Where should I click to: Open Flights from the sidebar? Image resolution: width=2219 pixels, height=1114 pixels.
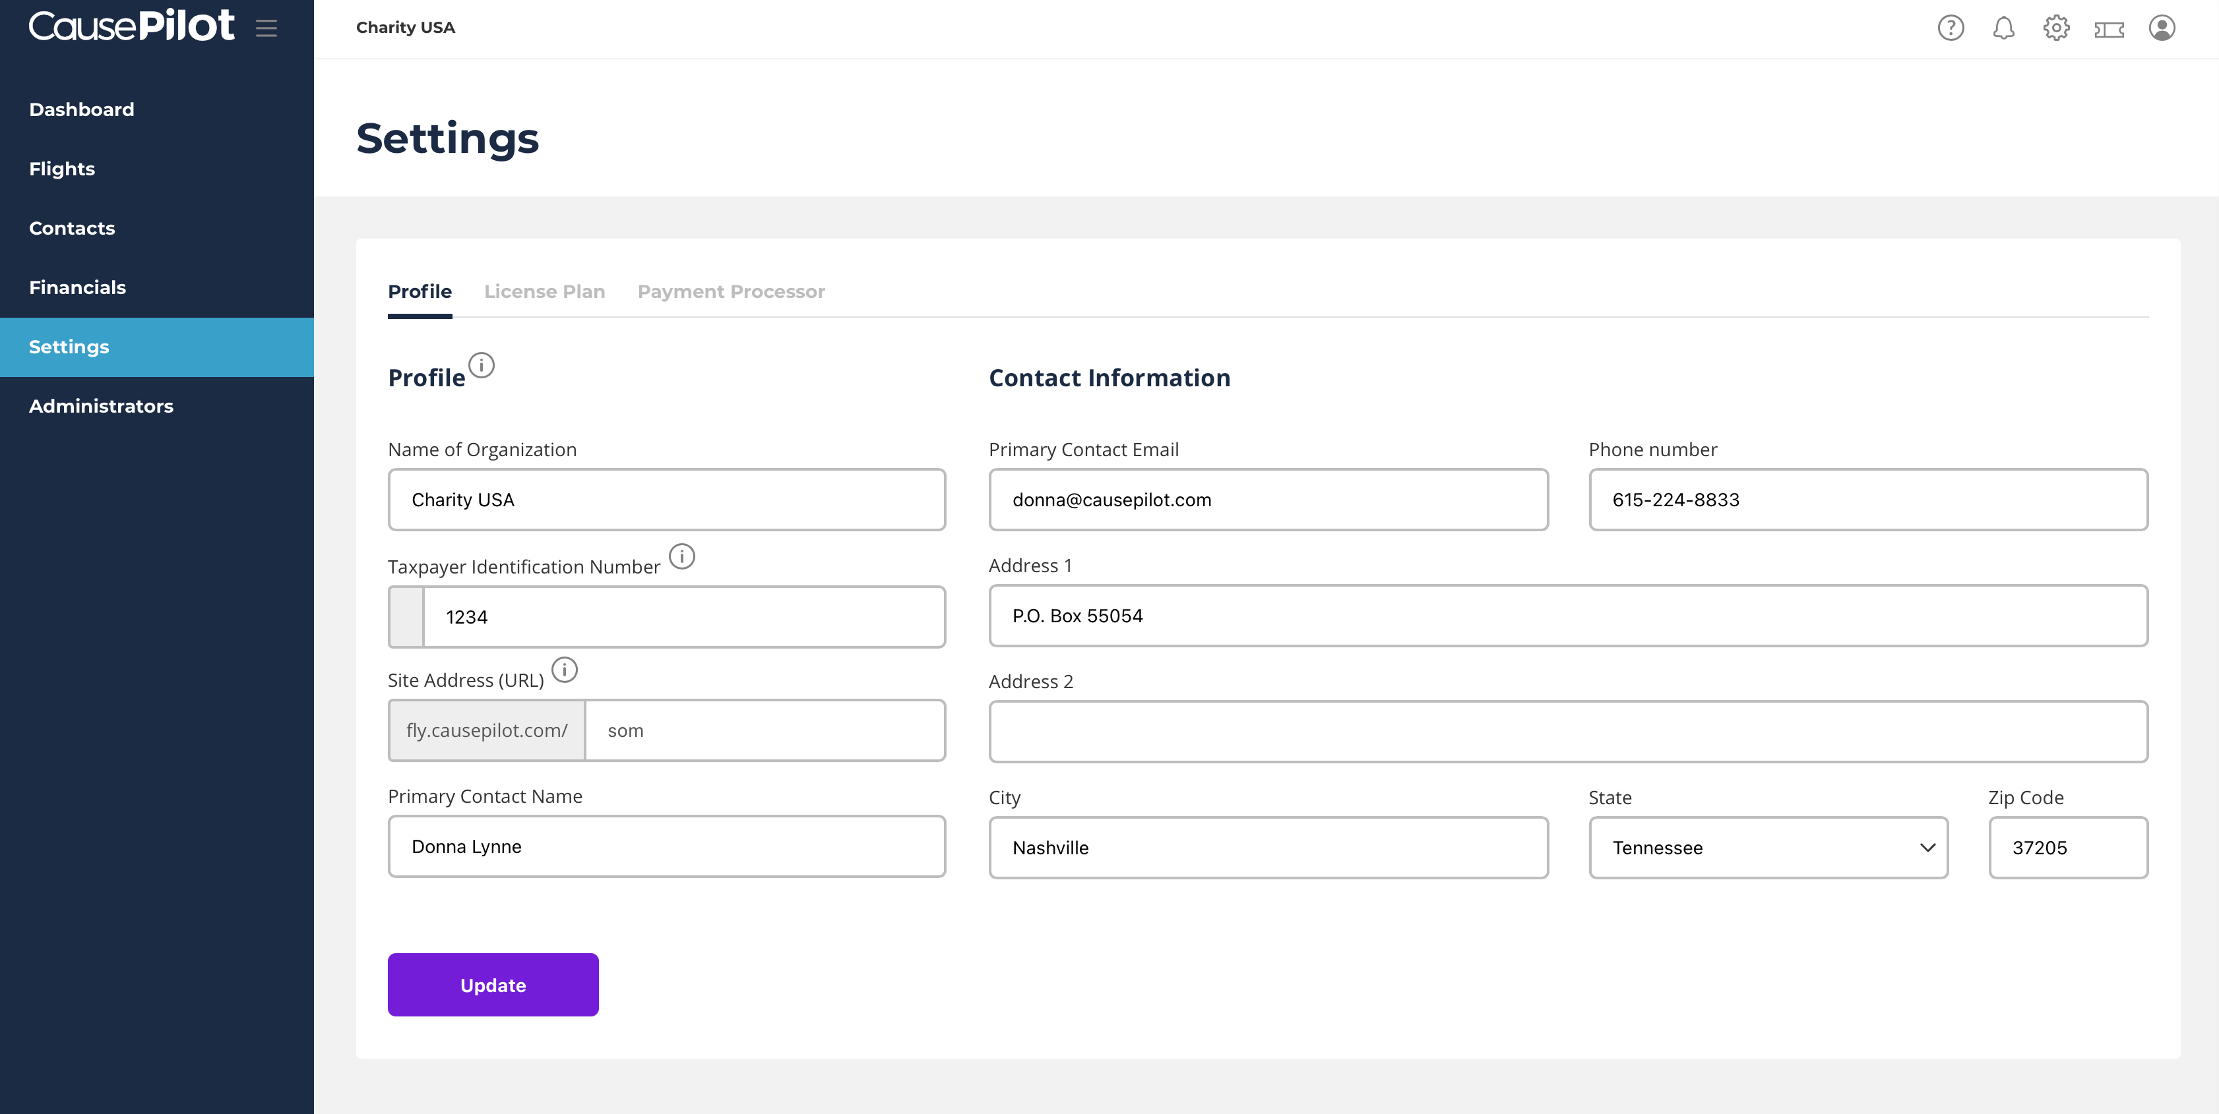click(62, 169)
